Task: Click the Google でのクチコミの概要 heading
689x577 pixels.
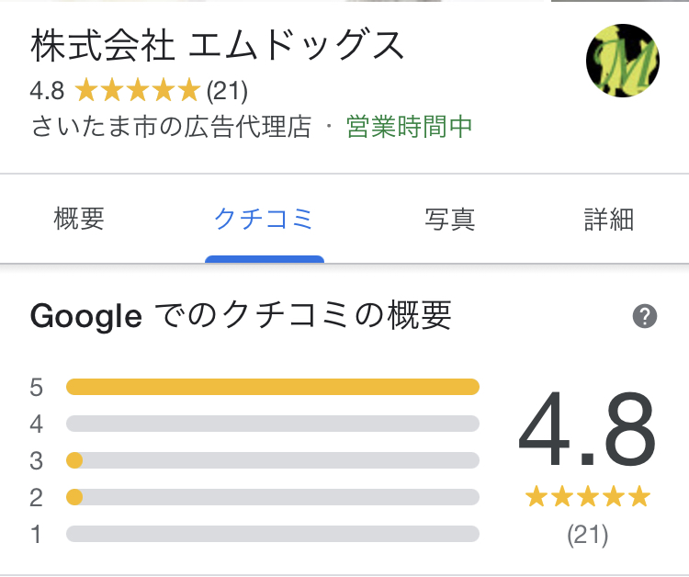Action: pyautogui.click(x=241, y=317)
